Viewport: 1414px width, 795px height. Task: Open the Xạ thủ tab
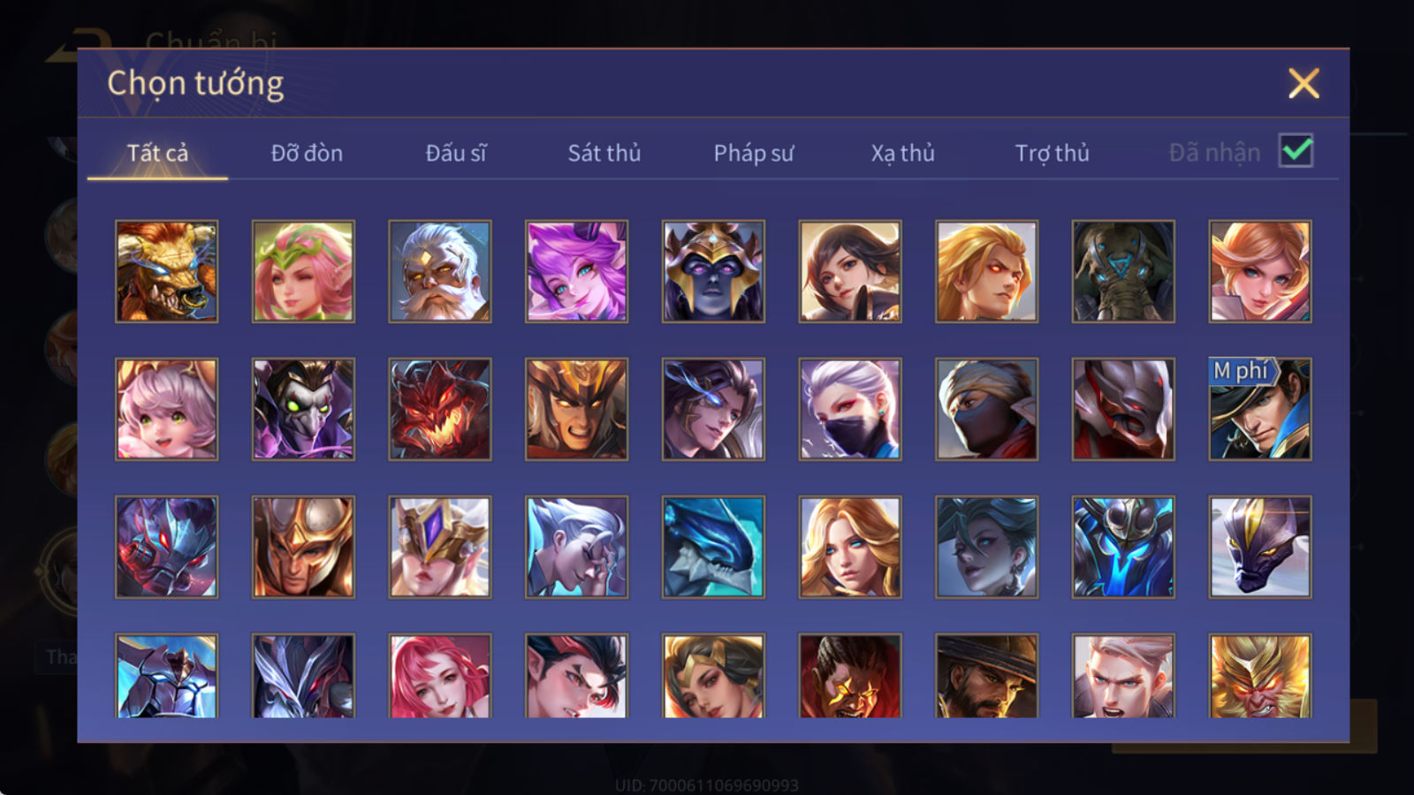point(902,153)
